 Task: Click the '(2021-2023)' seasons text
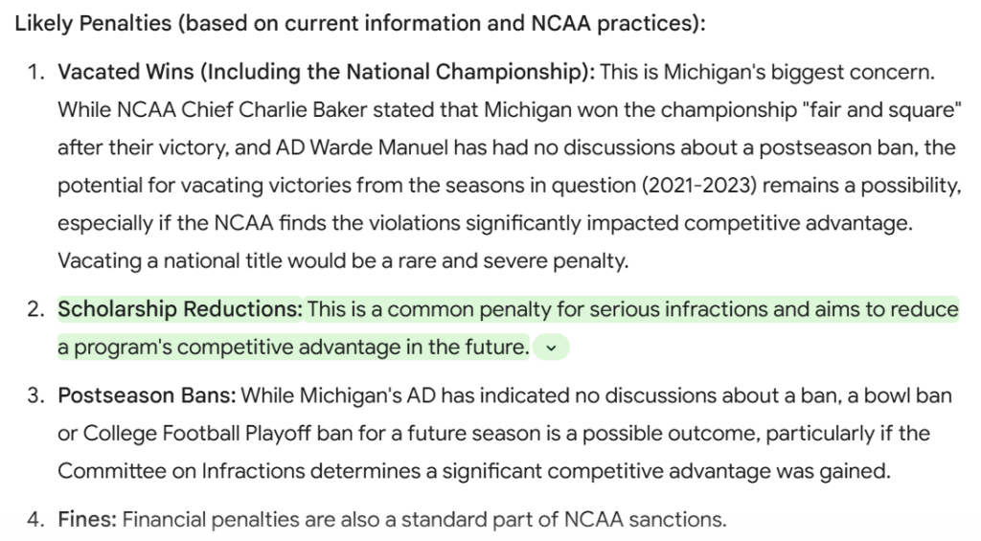point(699,186)
